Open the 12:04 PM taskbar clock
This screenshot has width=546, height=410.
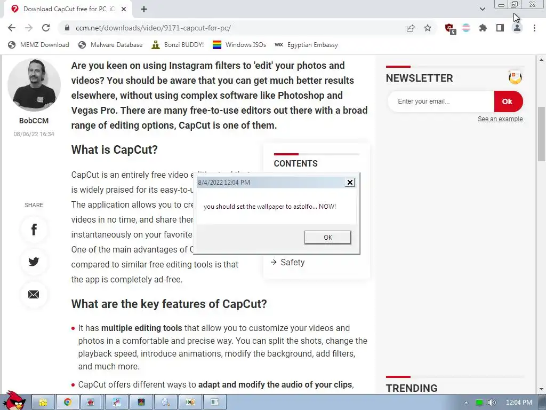pos(519,403)
